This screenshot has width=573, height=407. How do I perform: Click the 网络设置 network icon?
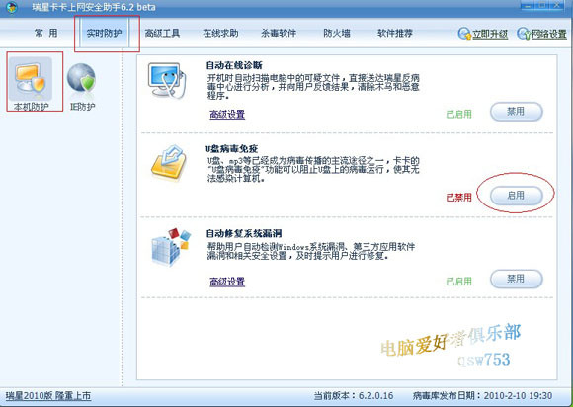point(524,34)
